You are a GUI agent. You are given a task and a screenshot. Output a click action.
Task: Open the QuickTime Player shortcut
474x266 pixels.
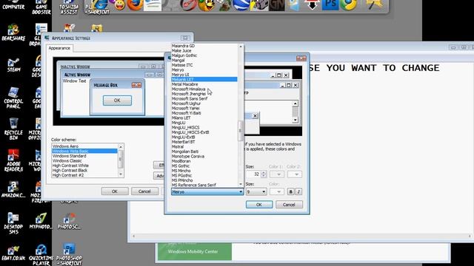click(x=41, y=255)
